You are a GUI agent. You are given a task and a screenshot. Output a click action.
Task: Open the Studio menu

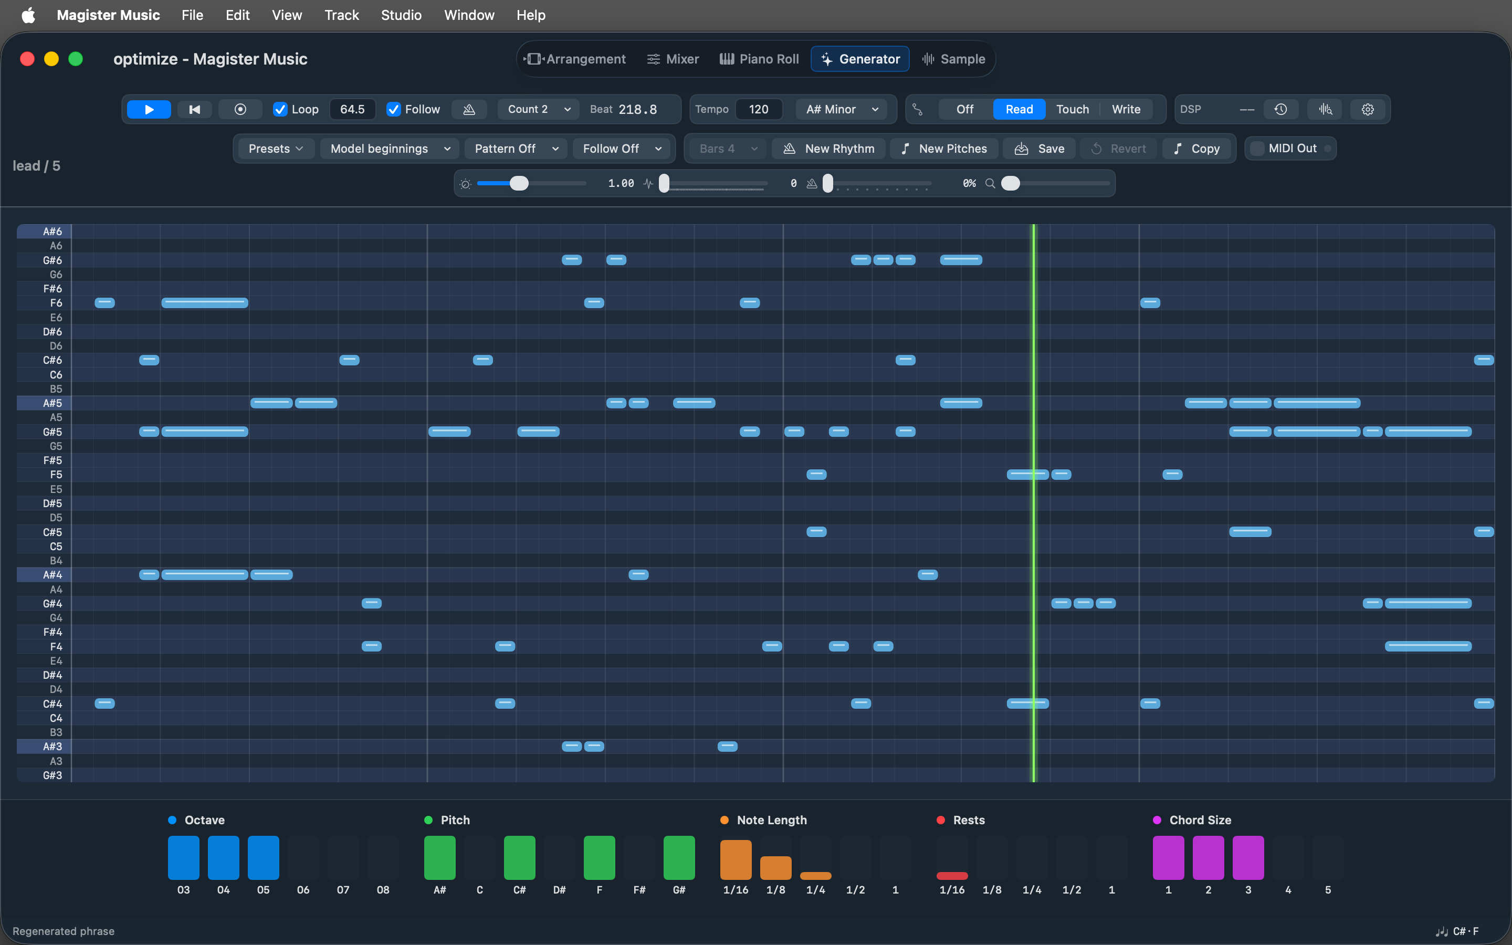pos(401,15)
